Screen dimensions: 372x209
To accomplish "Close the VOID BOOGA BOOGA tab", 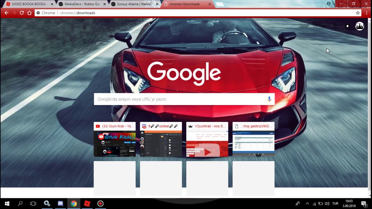I will pos(52,4).
